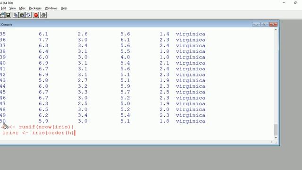Click the horizontal scrollbar right arrow

(x=272, y=142)
